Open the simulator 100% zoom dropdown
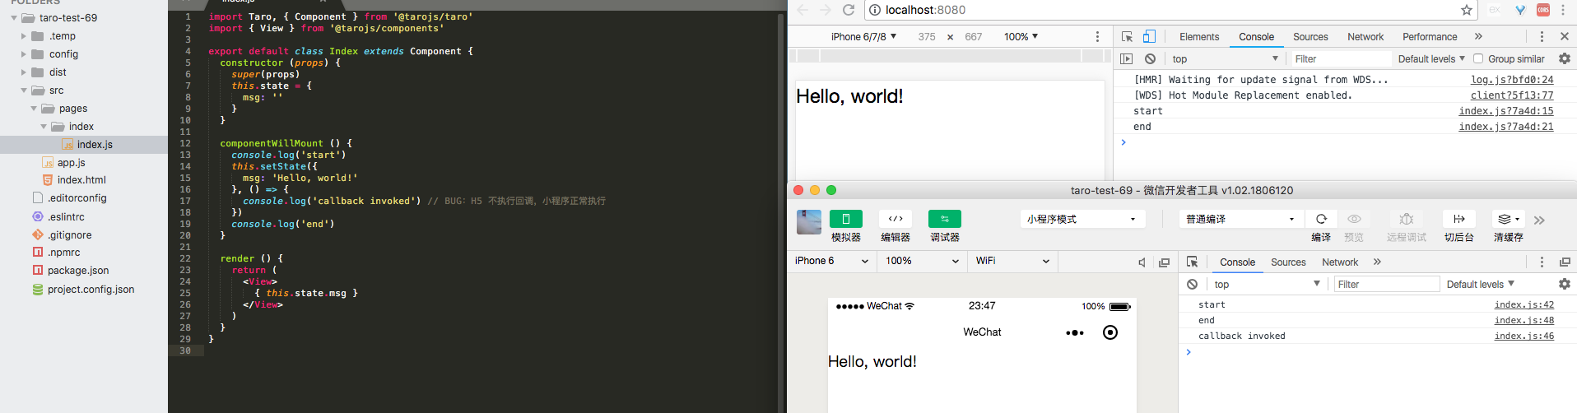The image size is (1577, 413). 922,261
